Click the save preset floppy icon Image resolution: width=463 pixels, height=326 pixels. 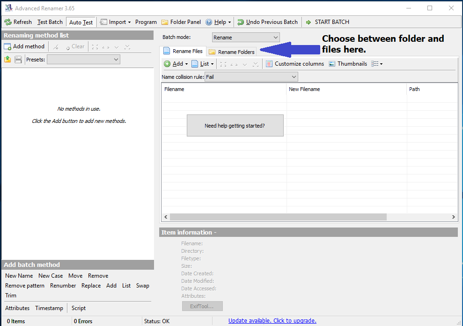click(x=18, y=60)
